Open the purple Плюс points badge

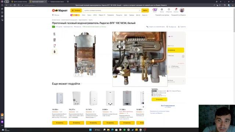155,10
